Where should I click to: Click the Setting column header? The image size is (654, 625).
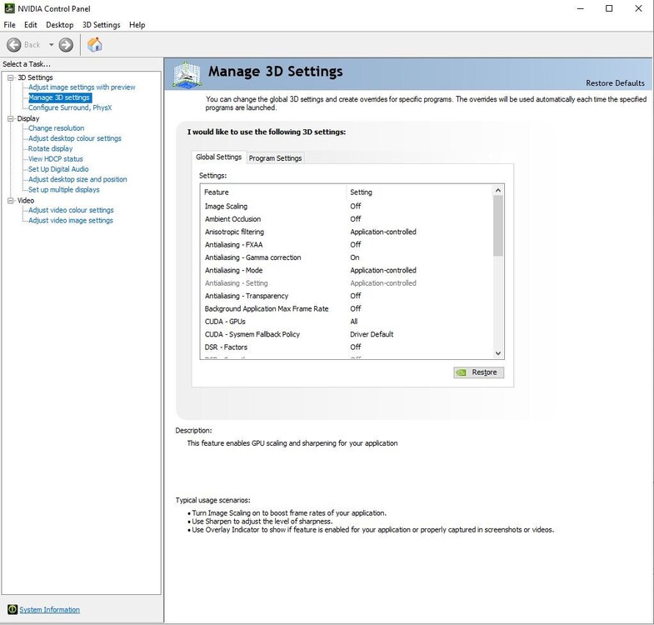tap(420, 192)
